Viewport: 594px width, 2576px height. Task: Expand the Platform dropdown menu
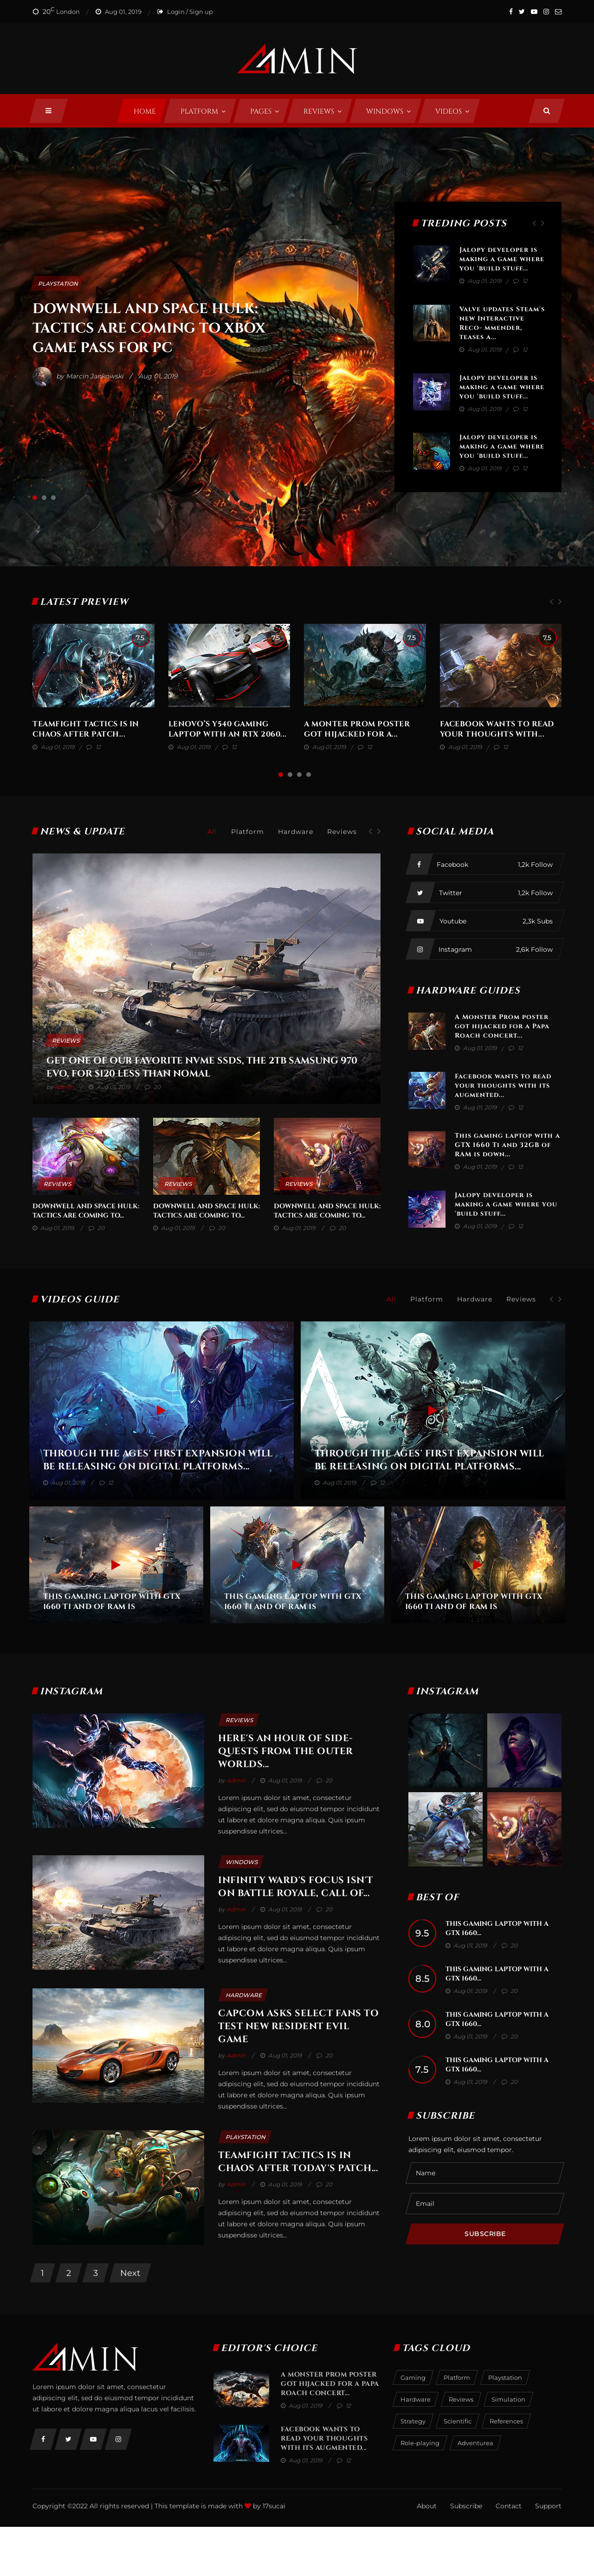pos(203,111)
